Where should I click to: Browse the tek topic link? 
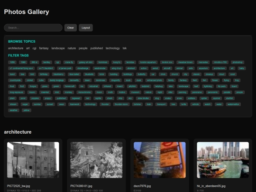click(125, 48)
